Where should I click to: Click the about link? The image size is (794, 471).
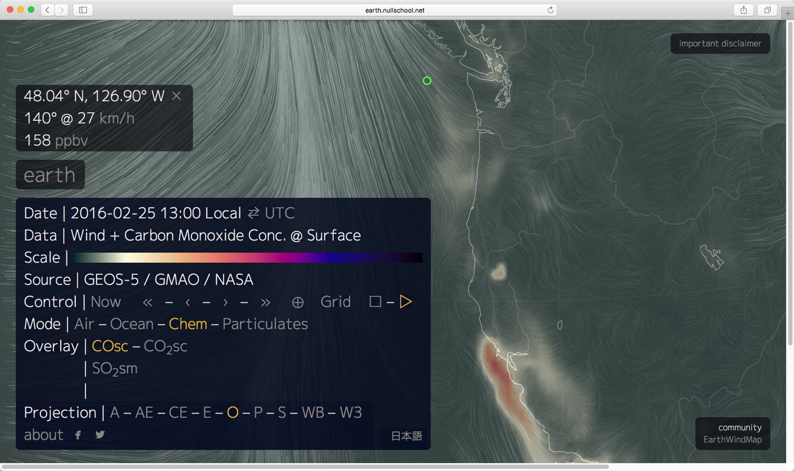(x=44, y=435)
